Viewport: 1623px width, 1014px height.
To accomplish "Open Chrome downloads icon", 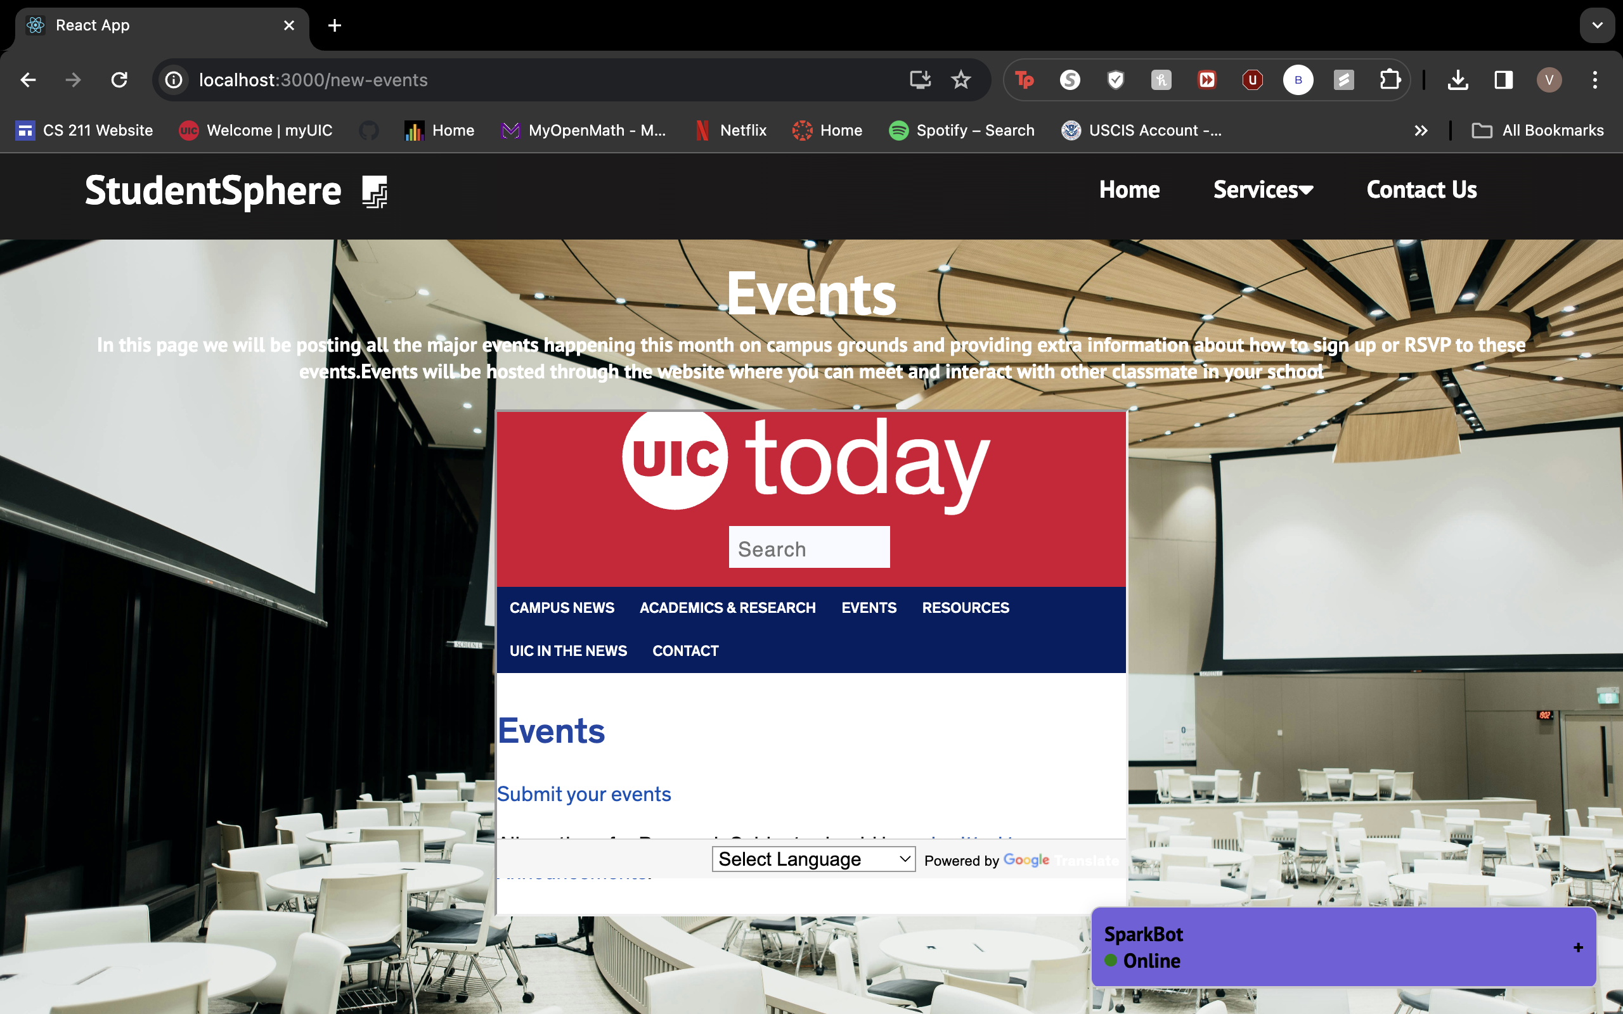I will coord(1458,80).
